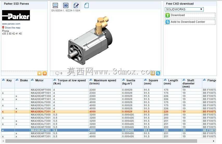
Task: Sort by Maximum speed arrow
Action: (x=91, y=80)
